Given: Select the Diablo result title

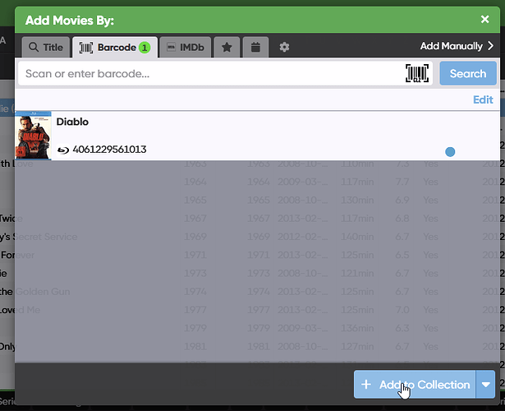Looking at the screenshot, I should (72, 122).
